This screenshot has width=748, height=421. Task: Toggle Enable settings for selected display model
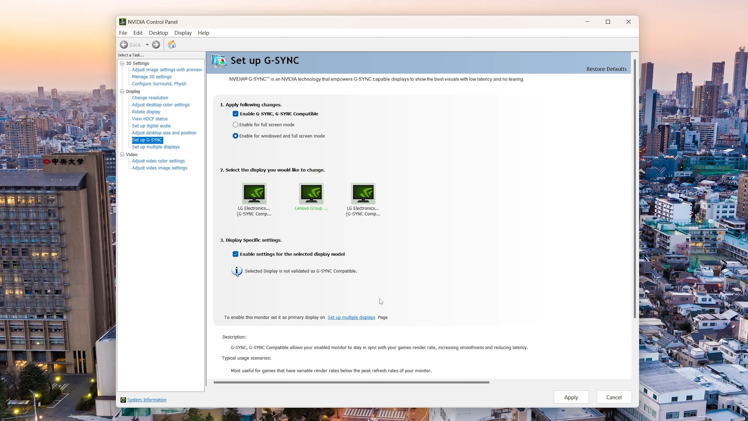click(236, 254)
